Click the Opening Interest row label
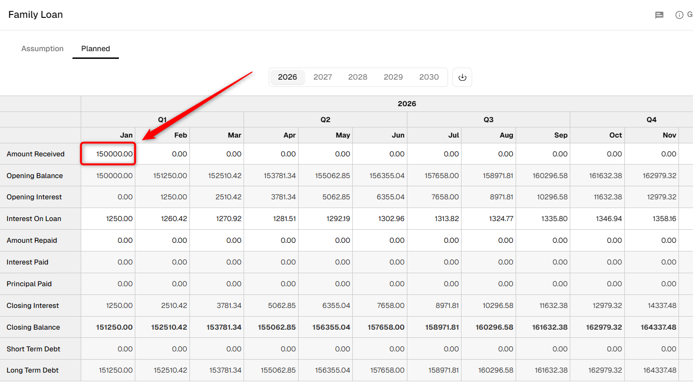This screenshot has height=390, width=693. 34,197
